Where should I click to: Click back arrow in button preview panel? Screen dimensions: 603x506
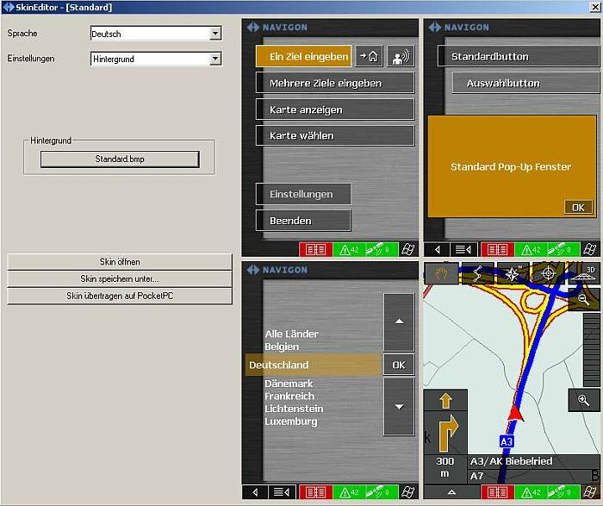[x=438, y=250]
